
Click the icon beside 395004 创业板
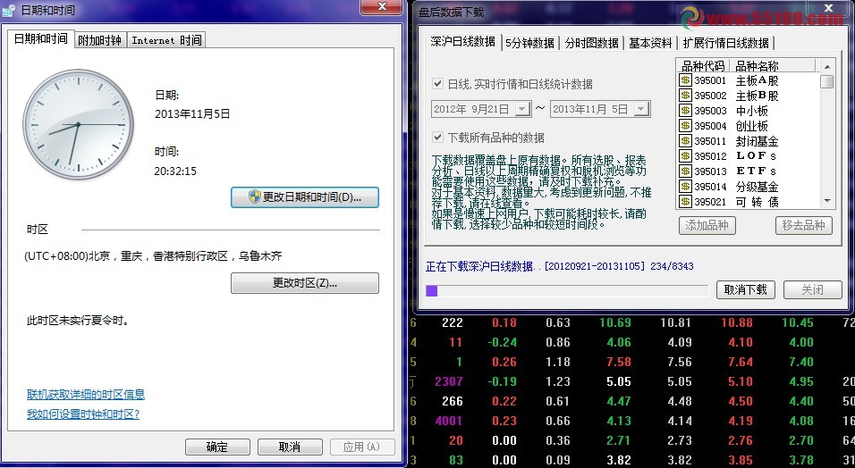tap(685, 126)
